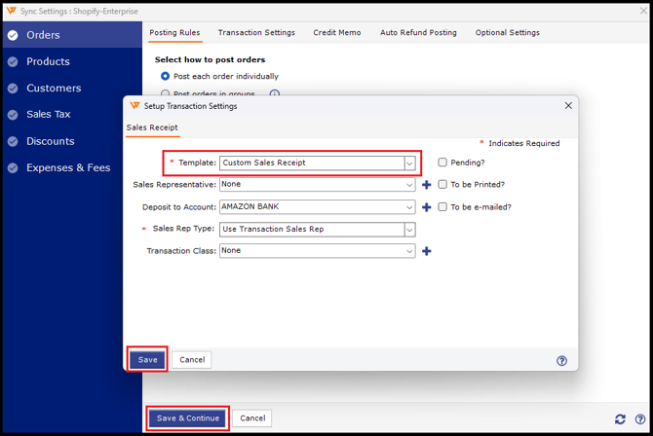Expand the Template dropdown
The image size is (653, 436).
(409, 163)
